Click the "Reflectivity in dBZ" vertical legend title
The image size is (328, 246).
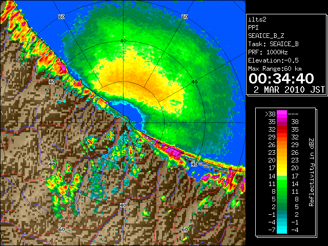click(x=312, y=172)
